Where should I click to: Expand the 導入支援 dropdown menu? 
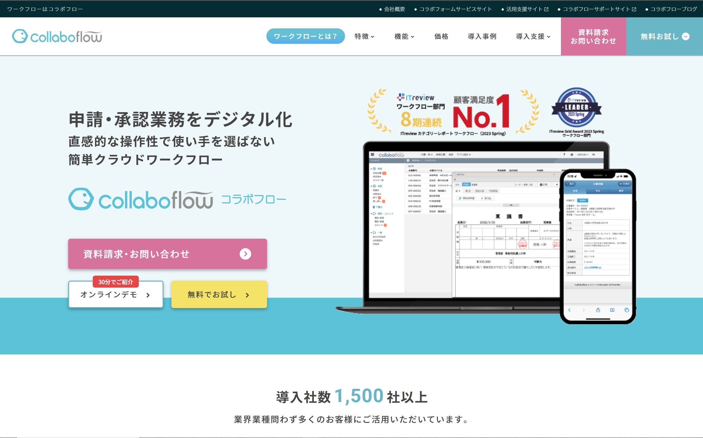coord(533,37)
